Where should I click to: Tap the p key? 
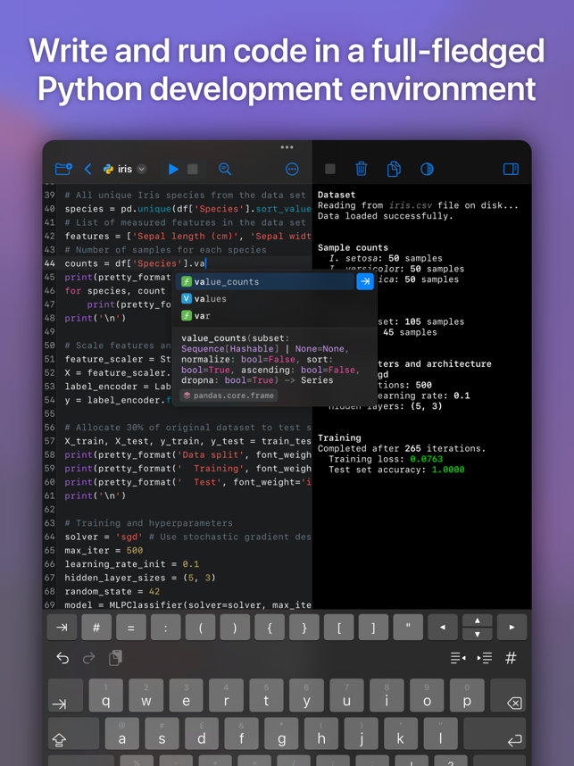pyautogui.click(x=467, y=695)
